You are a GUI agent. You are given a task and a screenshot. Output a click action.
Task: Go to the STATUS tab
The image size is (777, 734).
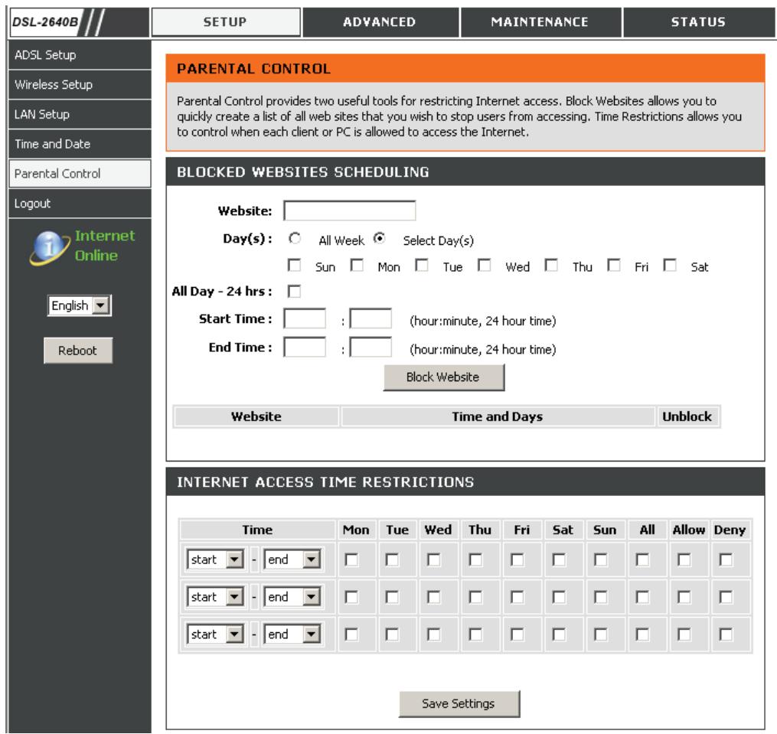tap(695, 22)
